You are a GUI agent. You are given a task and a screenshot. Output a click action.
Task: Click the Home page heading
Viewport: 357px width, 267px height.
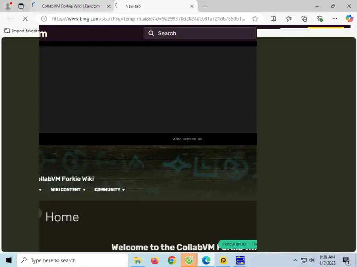pyautogui.click(x=62, y=217)
